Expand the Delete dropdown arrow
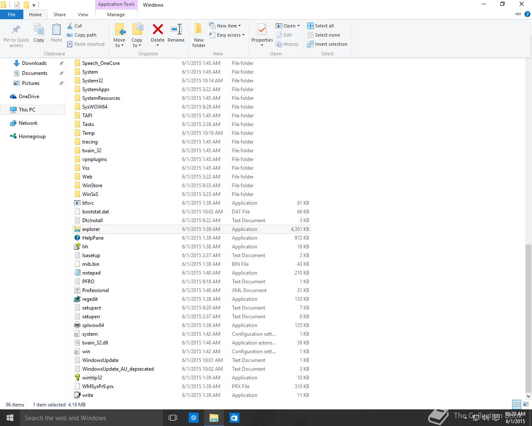The width and height of the screenshot is (532, 426). [x=158, y=45]
